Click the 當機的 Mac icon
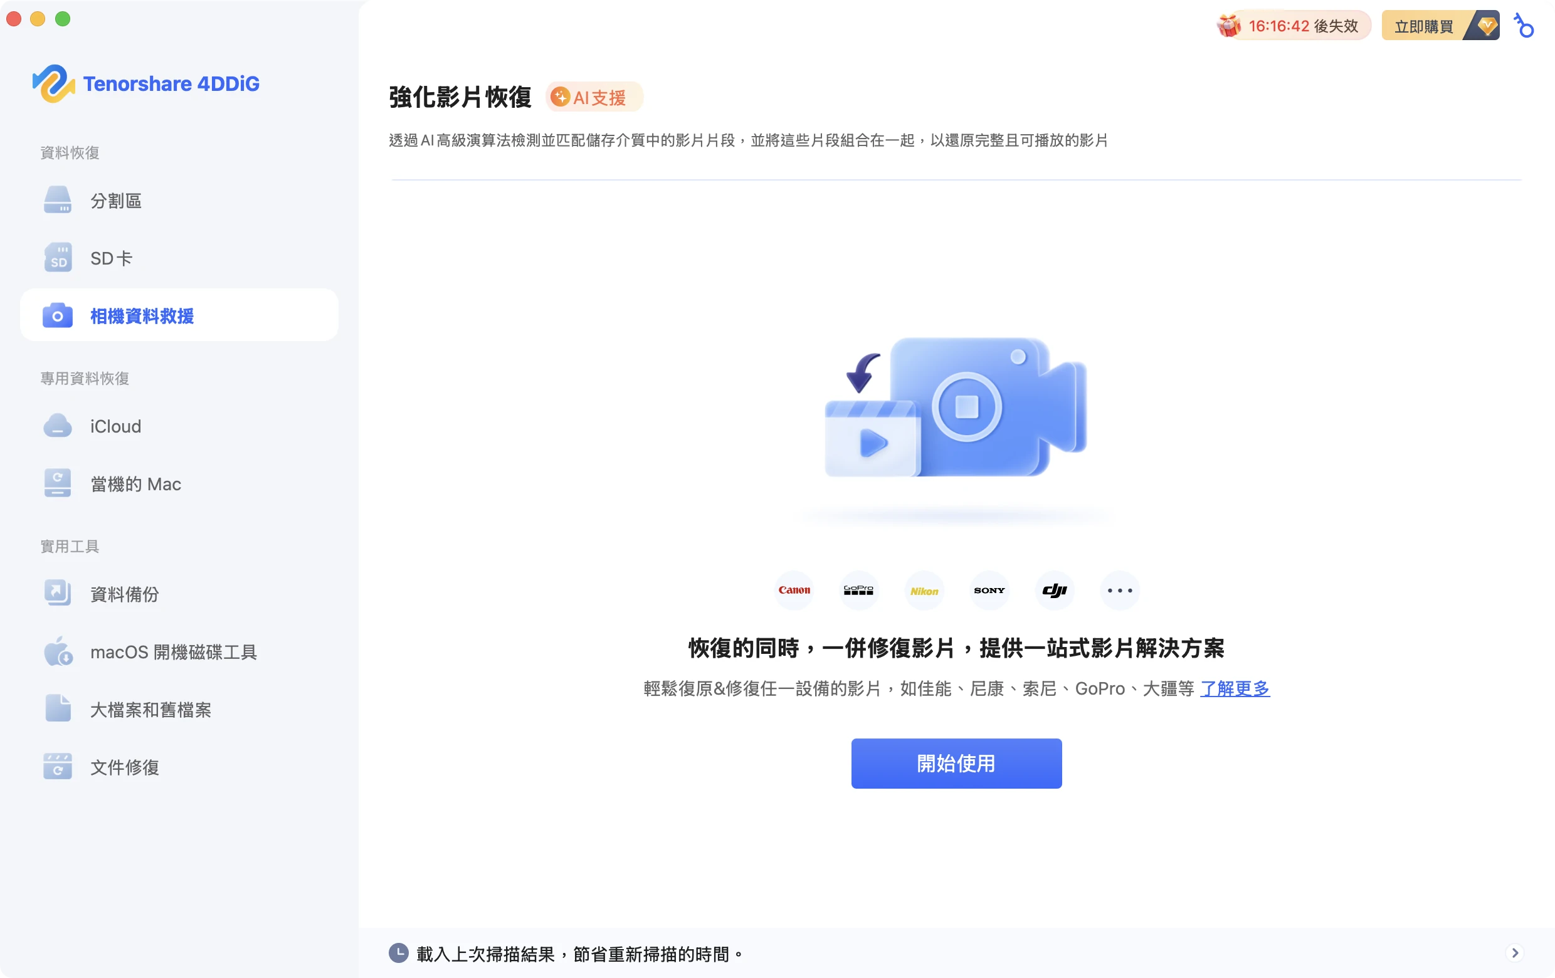The height and width of the screenshot is (978, 1555). (58, 483)
